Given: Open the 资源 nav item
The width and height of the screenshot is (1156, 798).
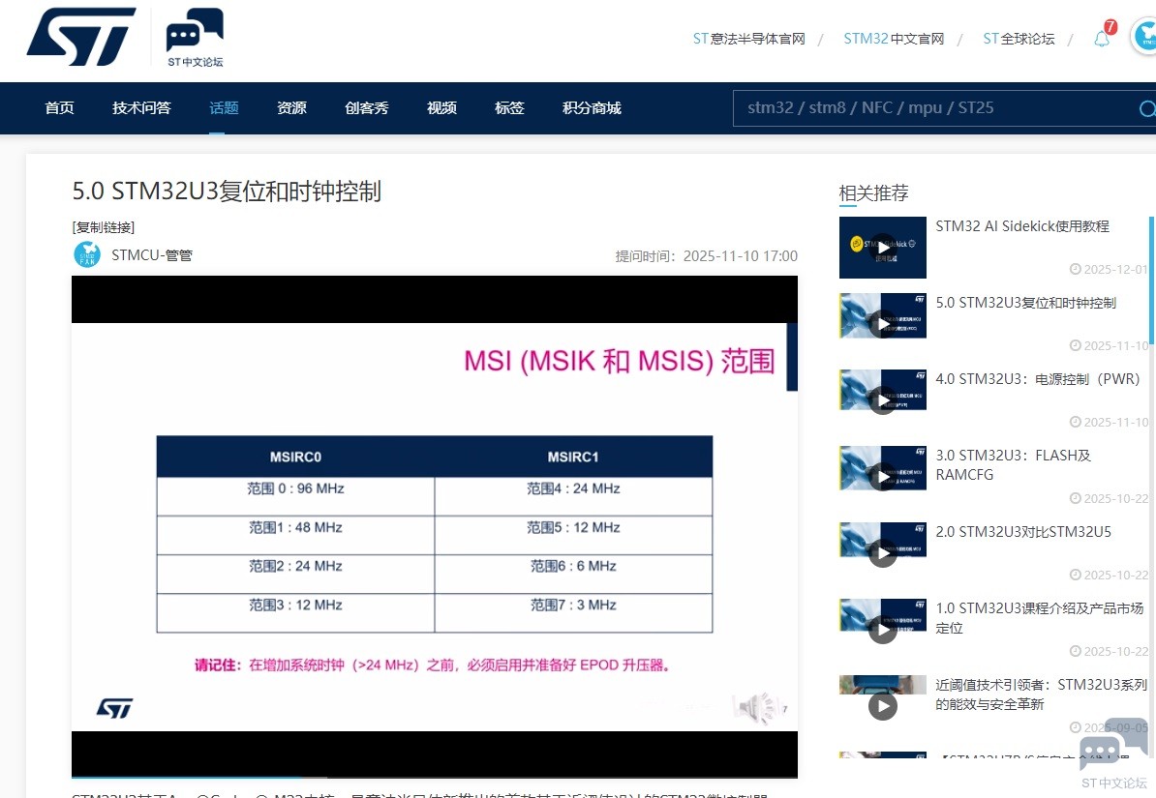Looking at the screenshot, I should click(292, 107).
